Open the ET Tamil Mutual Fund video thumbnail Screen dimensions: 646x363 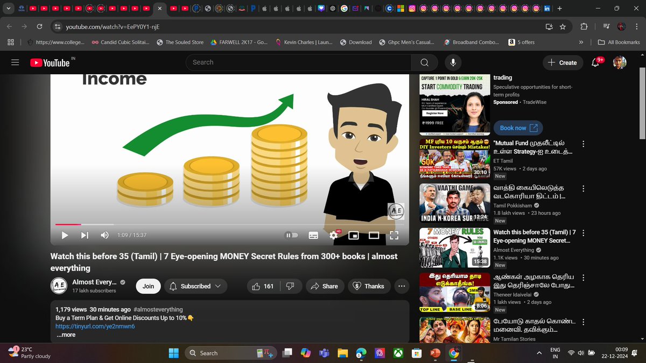tap(454, 159)
